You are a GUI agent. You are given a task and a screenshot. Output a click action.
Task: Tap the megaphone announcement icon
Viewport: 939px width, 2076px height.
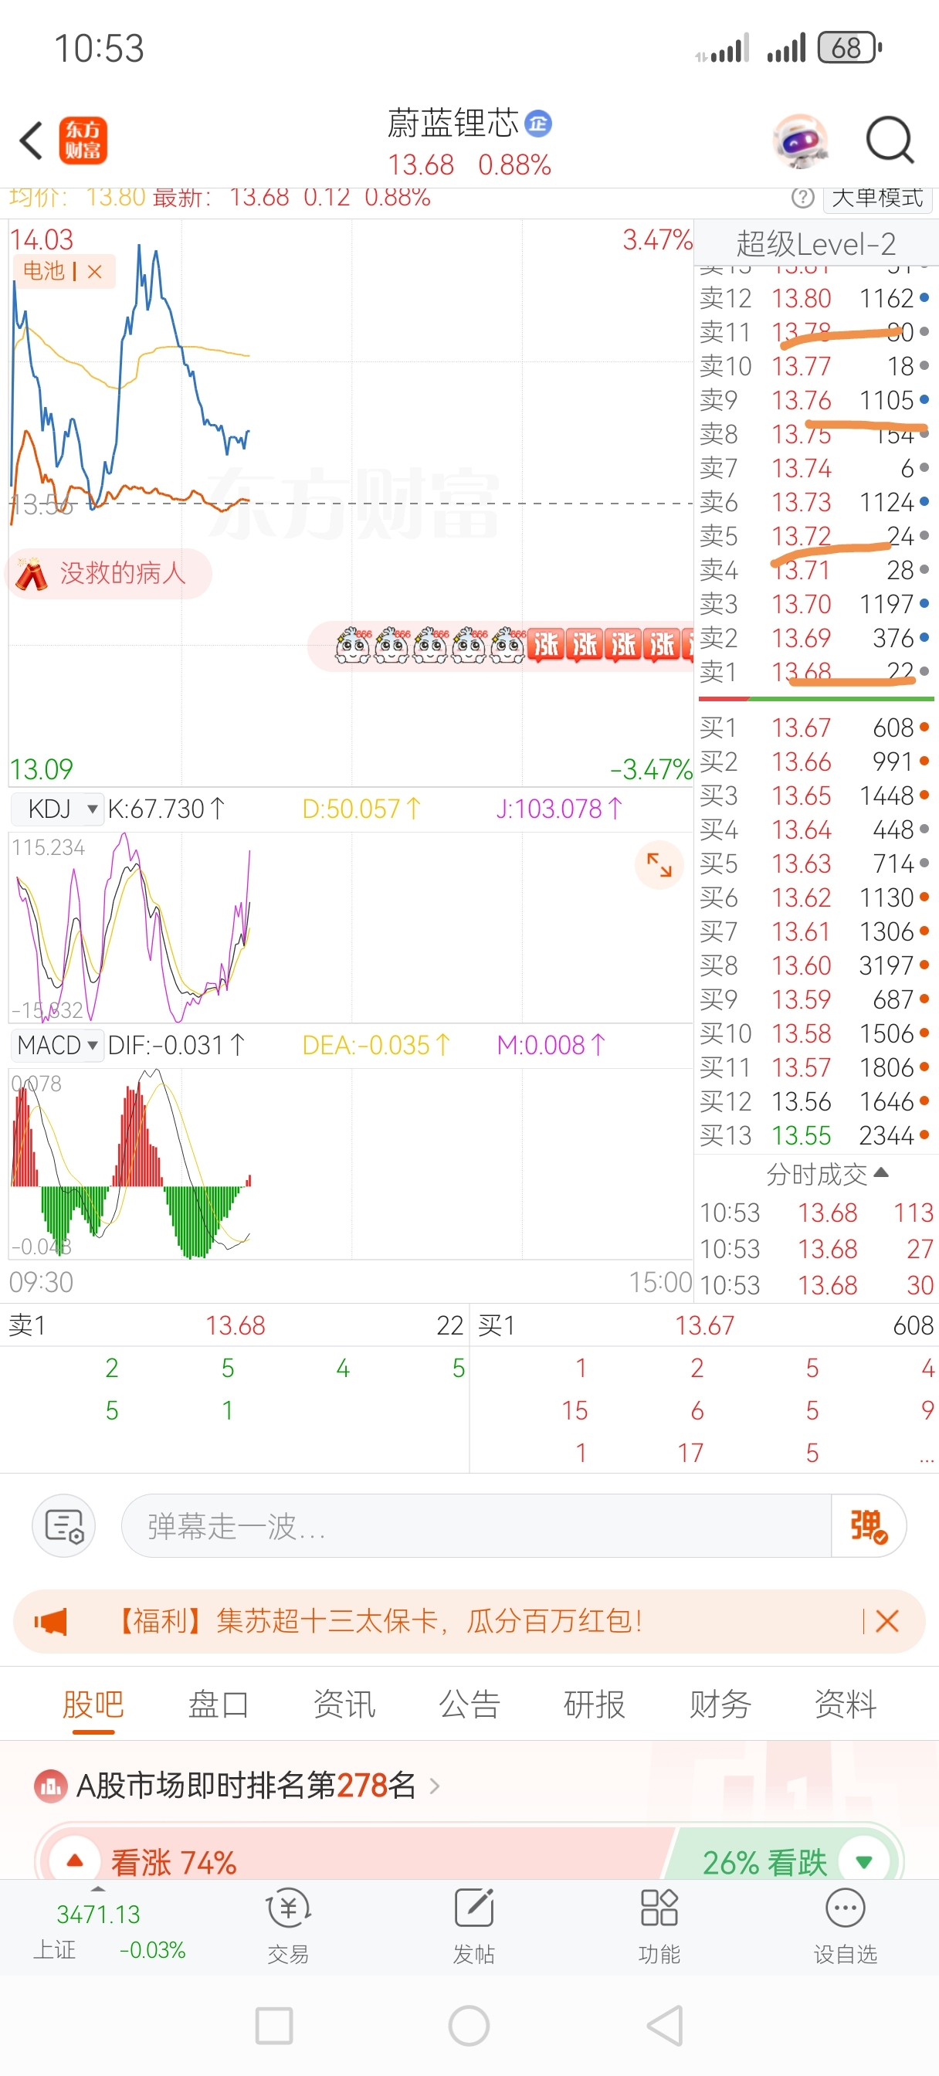pos(51,1620)
